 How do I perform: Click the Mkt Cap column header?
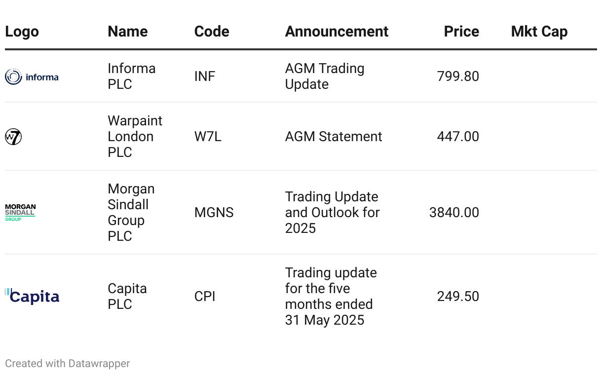point(539,32)
